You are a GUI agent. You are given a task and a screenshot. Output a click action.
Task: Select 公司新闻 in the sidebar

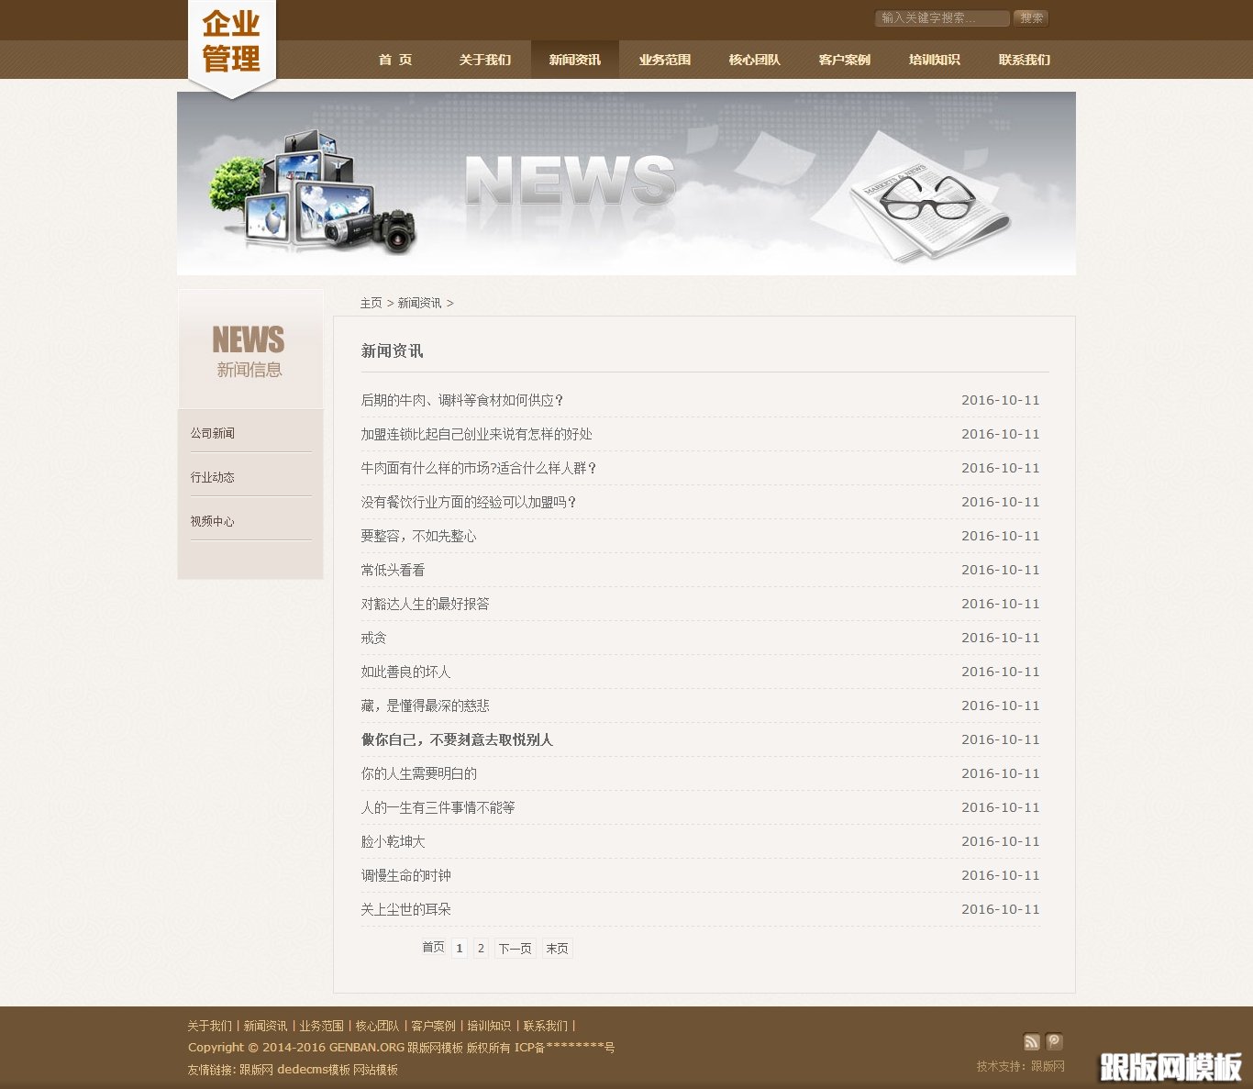(212, 432)
